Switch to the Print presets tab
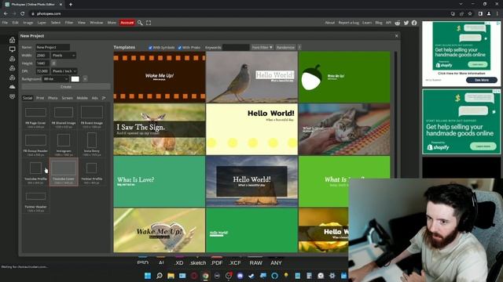The width and height of the screenshot is (503, 282). coord(40,98)
